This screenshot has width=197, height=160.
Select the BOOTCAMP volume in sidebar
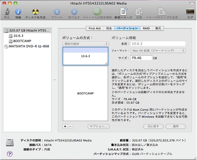point(27,41)
